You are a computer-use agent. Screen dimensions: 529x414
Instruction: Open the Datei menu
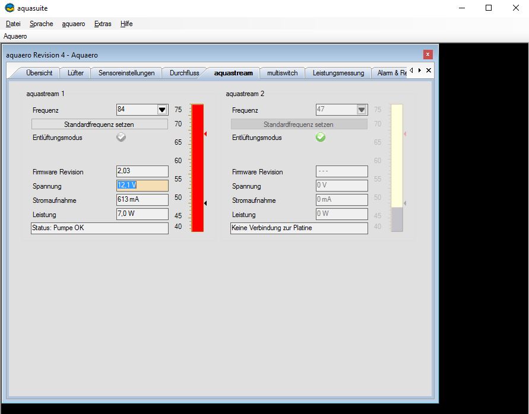13,24
